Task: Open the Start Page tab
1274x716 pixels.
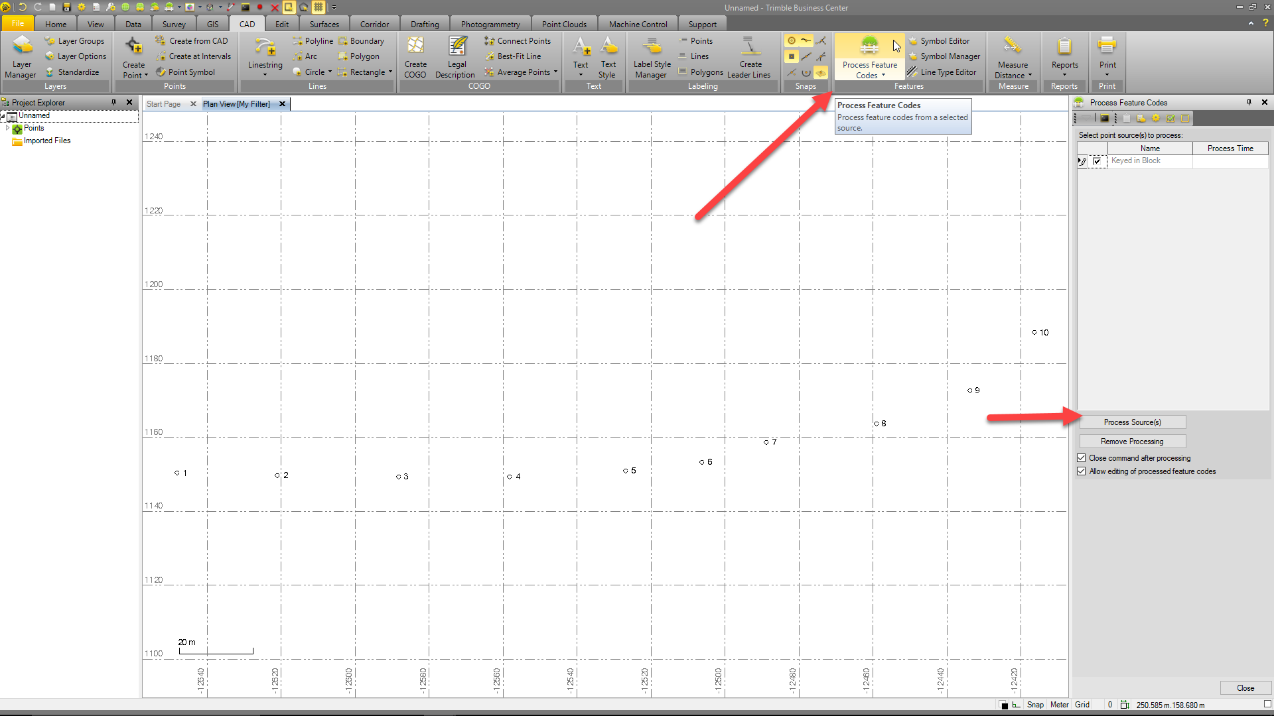Action: click(163, 103)
